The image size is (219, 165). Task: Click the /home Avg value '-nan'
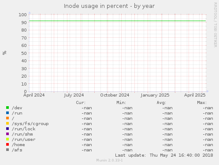167,145
